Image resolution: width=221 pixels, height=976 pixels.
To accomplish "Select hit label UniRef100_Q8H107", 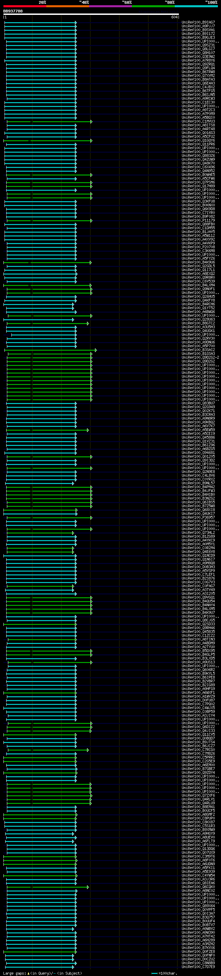I will (198, 53).
